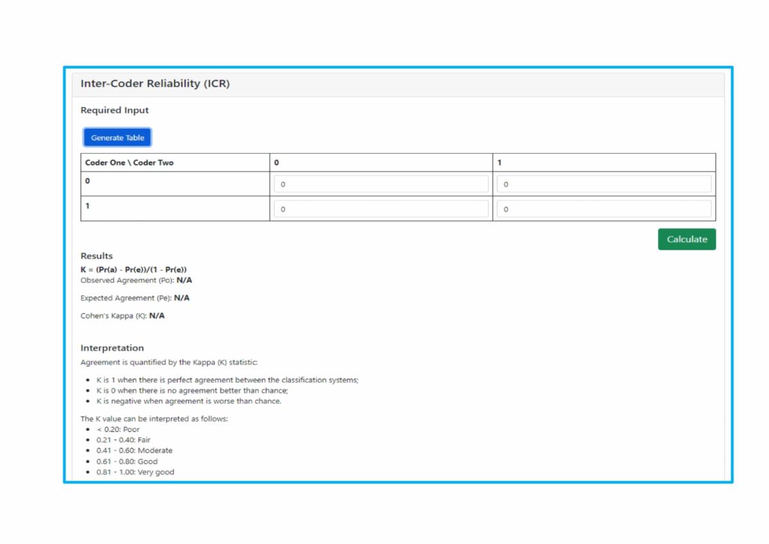
Task: Focus input for Coder One 0, Coder Two 1
Action: pos(604,185)
